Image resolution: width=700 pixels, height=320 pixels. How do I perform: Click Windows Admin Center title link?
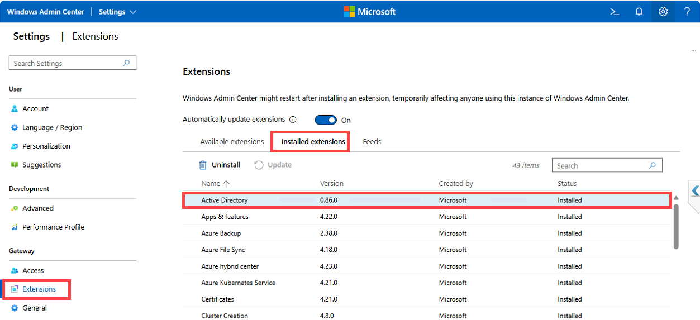46,12
